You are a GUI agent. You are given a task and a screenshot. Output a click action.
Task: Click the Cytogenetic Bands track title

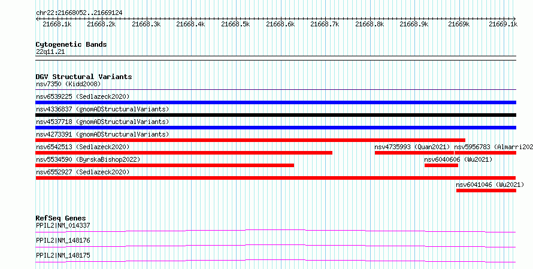(71, 44)
